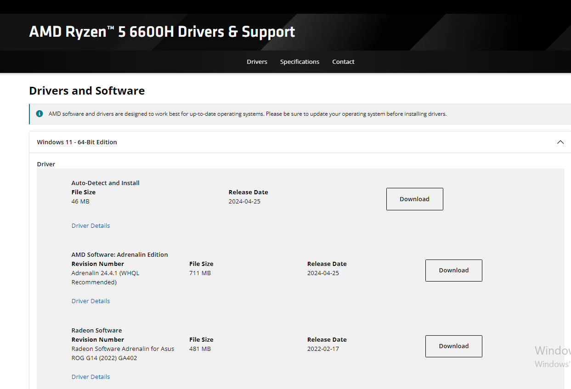Click the Radeon Software entry title
The height and width of the screenshot is (389, 571).
[x=96, y=330]
